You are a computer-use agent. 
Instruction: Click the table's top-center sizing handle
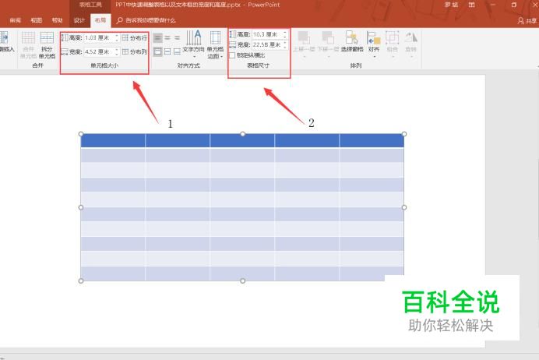coord(243,134)
